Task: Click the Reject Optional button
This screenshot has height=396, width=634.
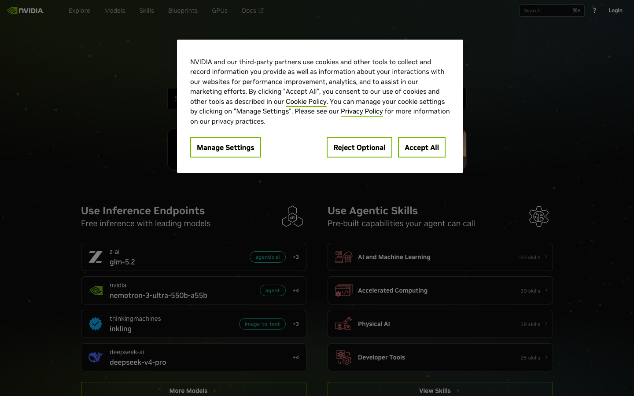Action: point(359,147)
